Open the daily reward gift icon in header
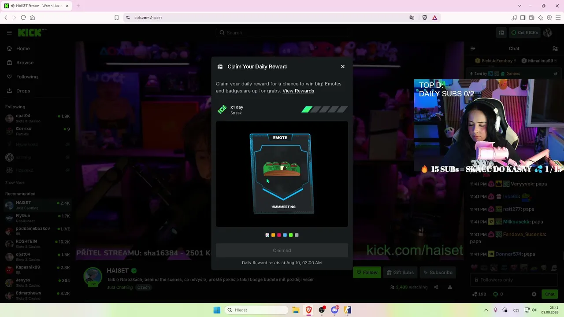 point(501,33)
